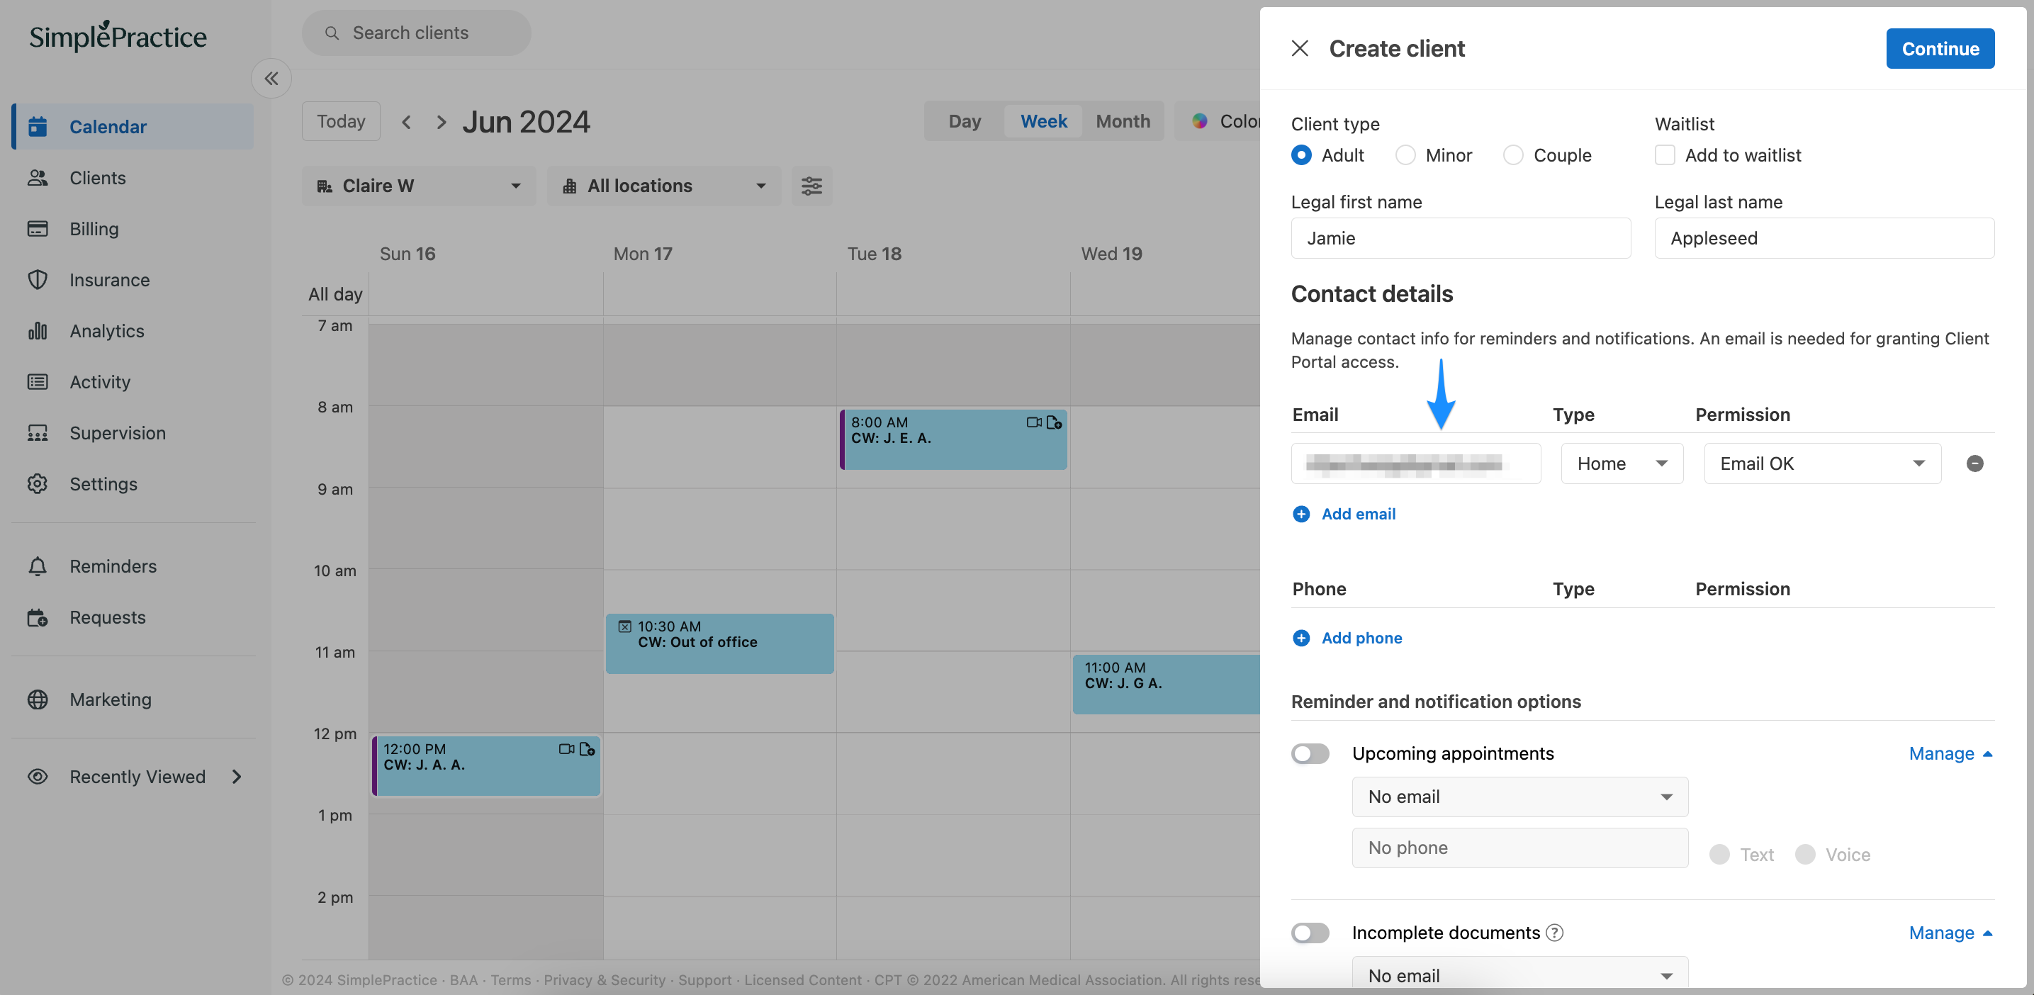Click the calendar filter settings icon
Image resolution: width=2034 pixels, height=995 pixels.
tap(811, 186)
